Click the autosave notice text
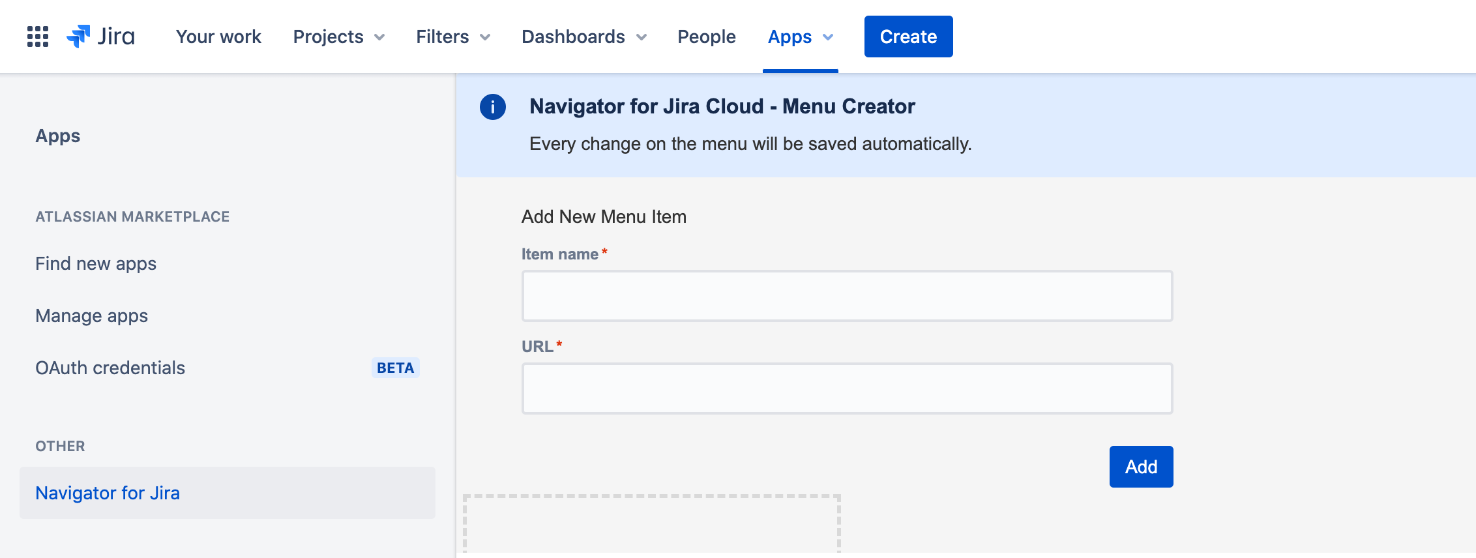Image resolution: width=1476 pixels, height=558 pixels. [x=750, y=143]
